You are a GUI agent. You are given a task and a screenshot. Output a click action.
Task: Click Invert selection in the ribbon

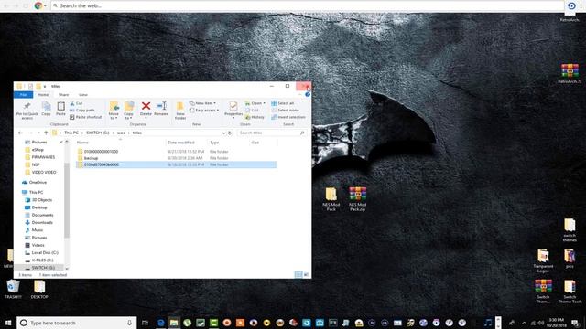coord(288,117)
